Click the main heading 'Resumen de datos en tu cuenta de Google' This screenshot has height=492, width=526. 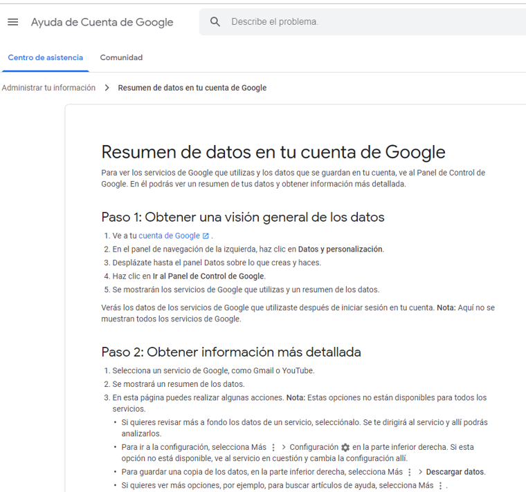[273, 152]
